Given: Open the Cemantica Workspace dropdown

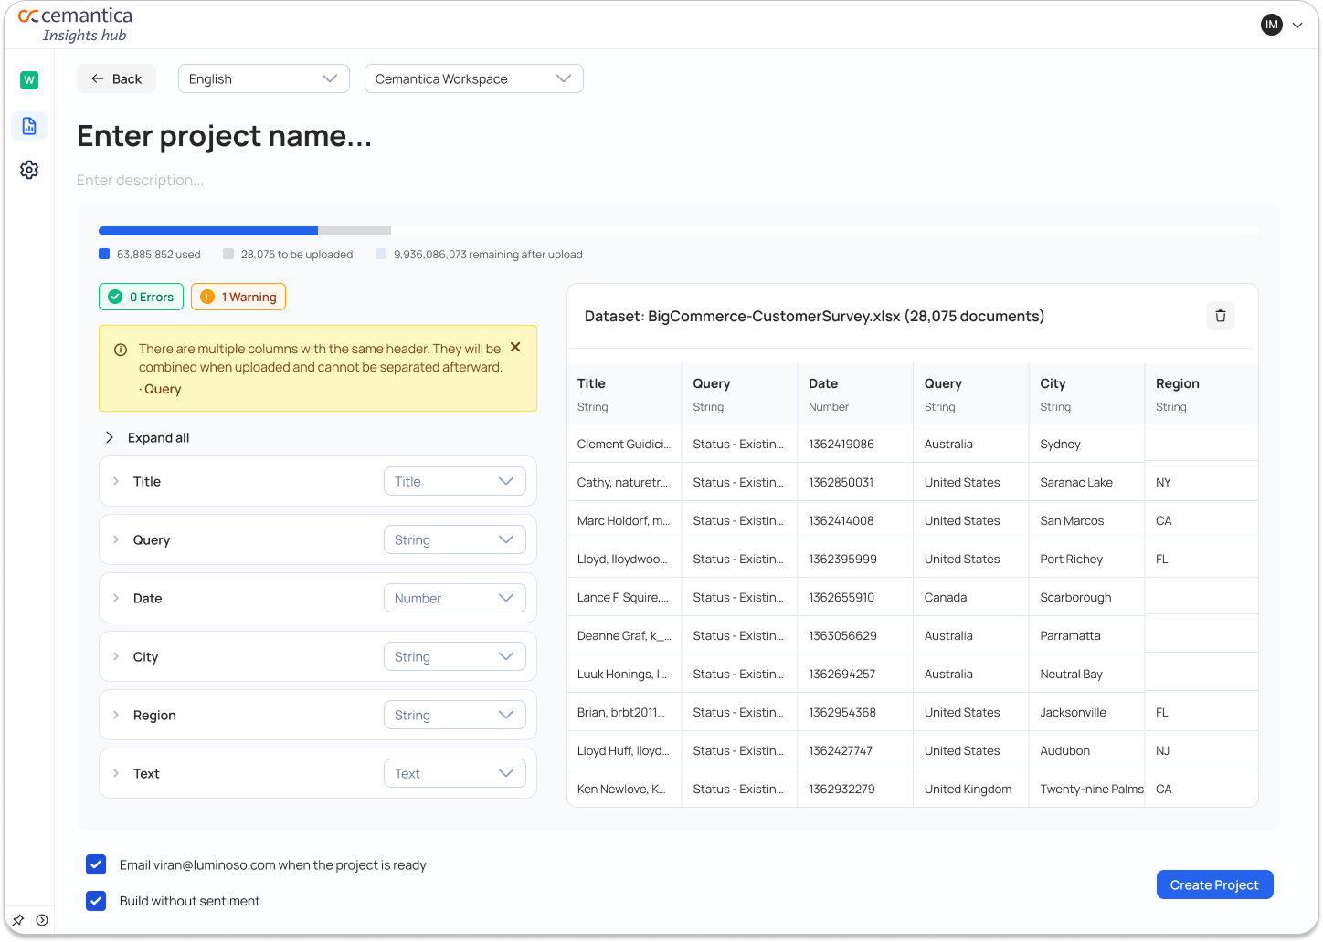Looking at the screenshot, I should point(474,78).
